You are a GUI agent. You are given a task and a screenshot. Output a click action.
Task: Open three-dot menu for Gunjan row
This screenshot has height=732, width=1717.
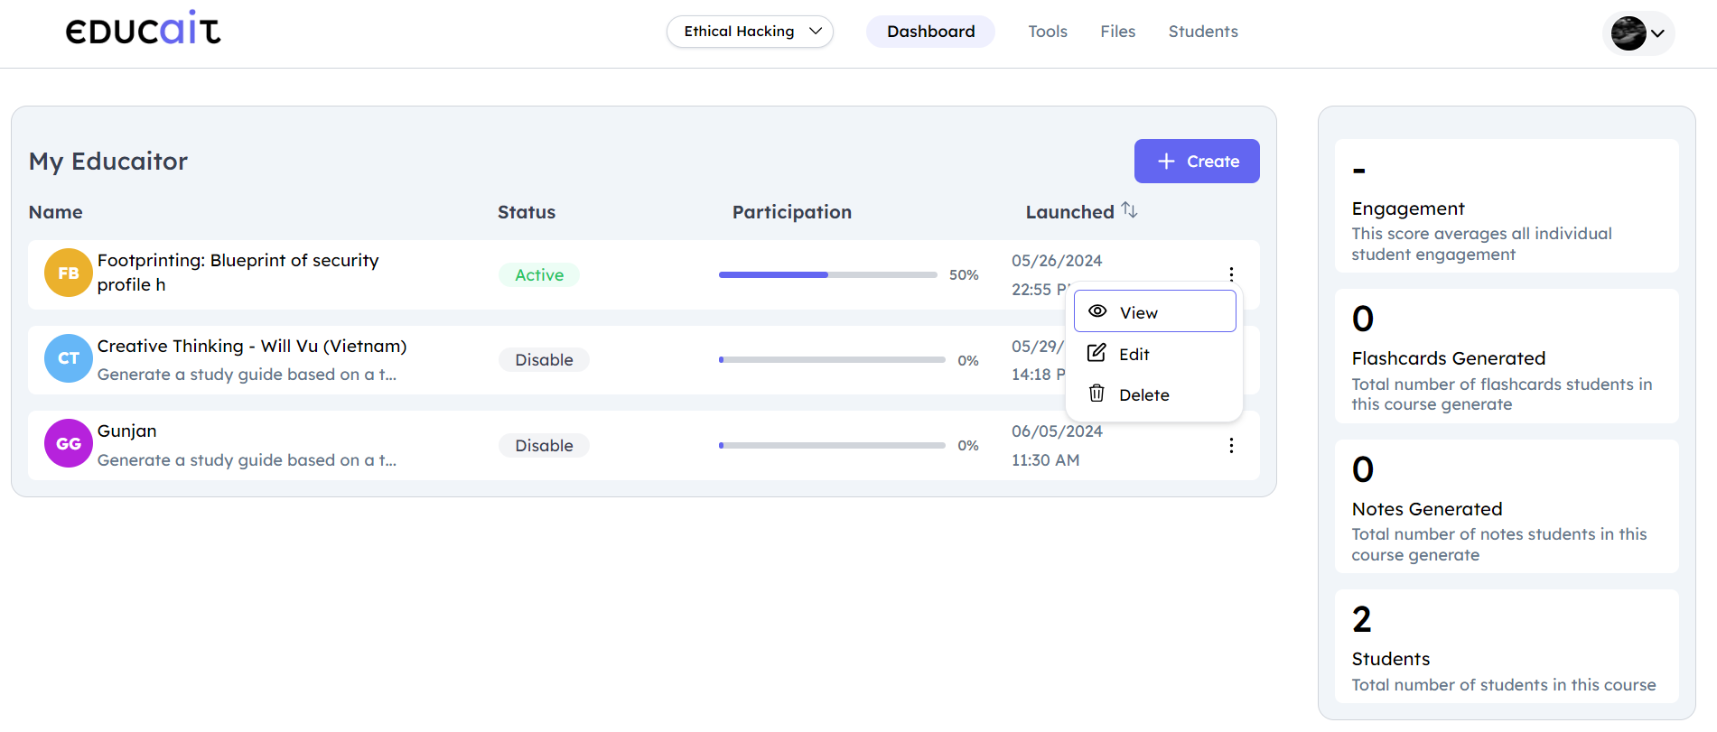point(1231,446)
